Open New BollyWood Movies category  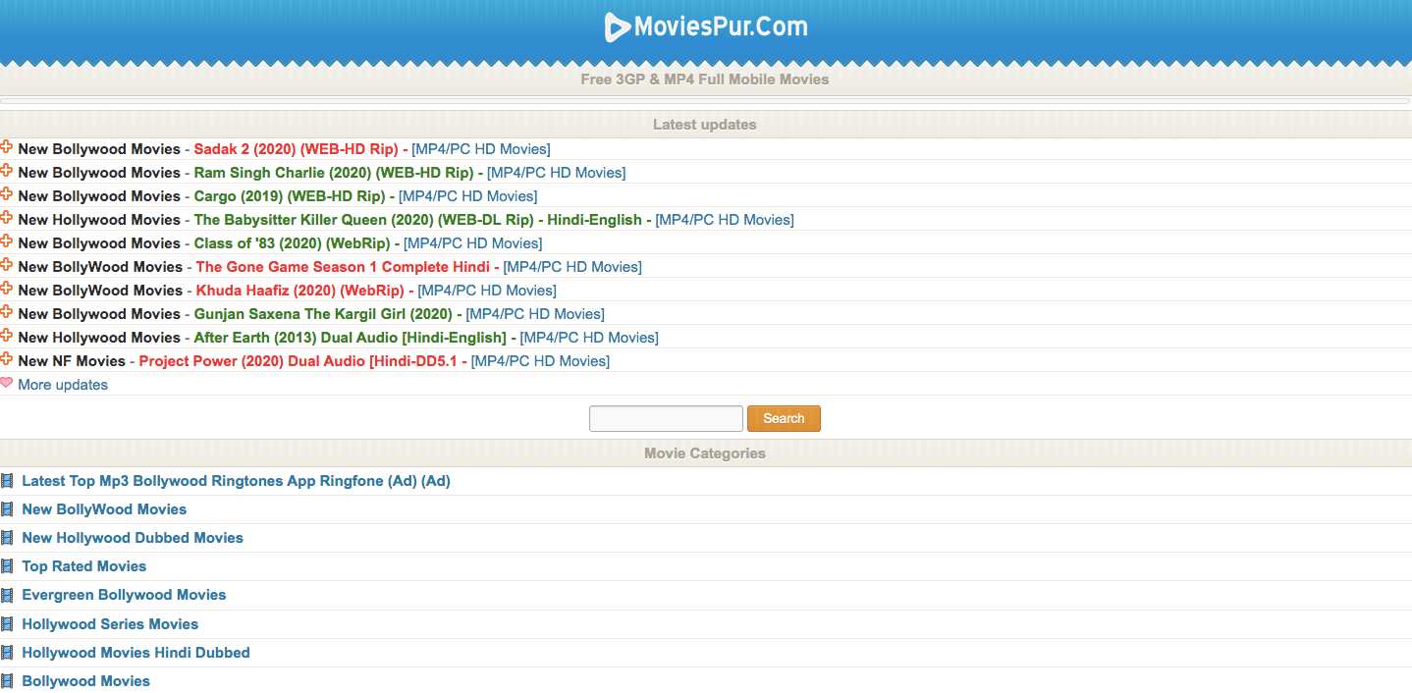point(104,509)
